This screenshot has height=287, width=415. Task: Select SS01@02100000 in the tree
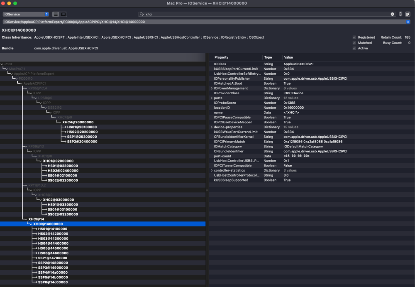[x=62, y=175]
